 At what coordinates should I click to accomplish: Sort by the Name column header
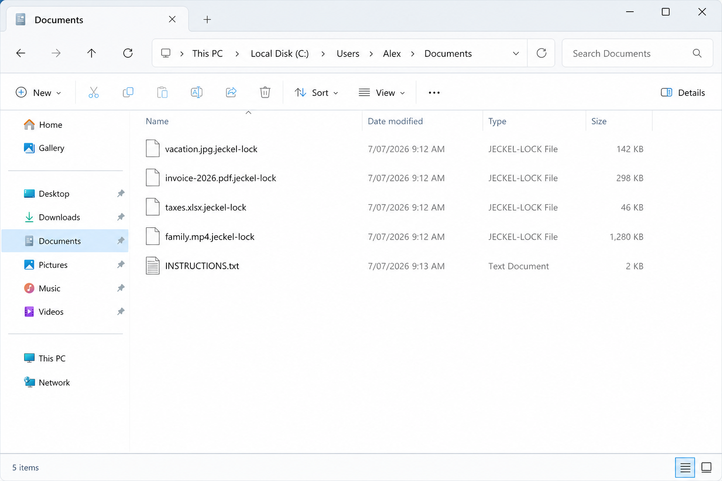point(157,121)
